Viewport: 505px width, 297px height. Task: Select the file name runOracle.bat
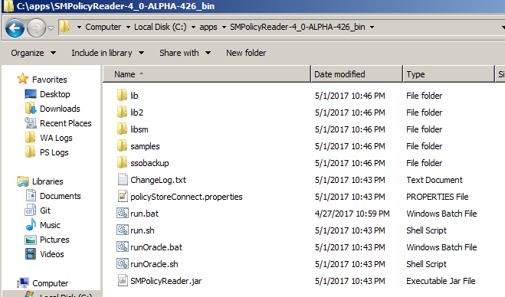click(x=156, y=247)
